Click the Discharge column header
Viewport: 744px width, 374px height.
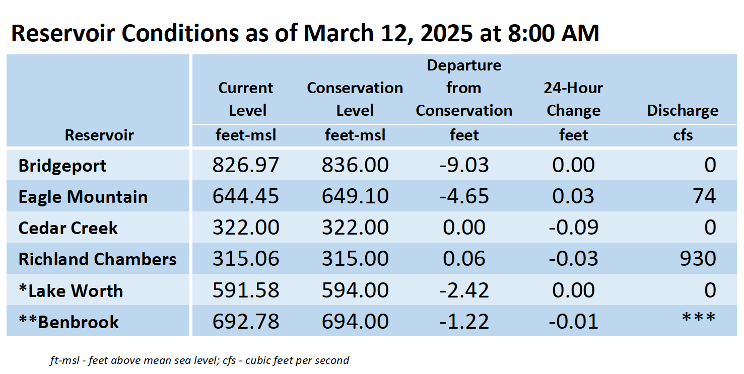coord(683,111)
